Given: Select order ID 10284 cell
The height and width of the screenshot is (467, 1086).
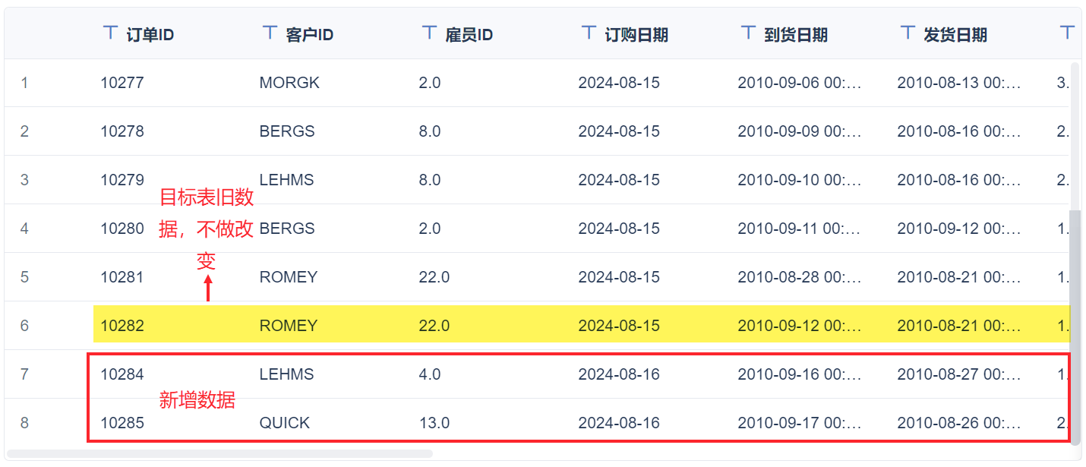Looking at the screenshot, I should pos(122,374).
